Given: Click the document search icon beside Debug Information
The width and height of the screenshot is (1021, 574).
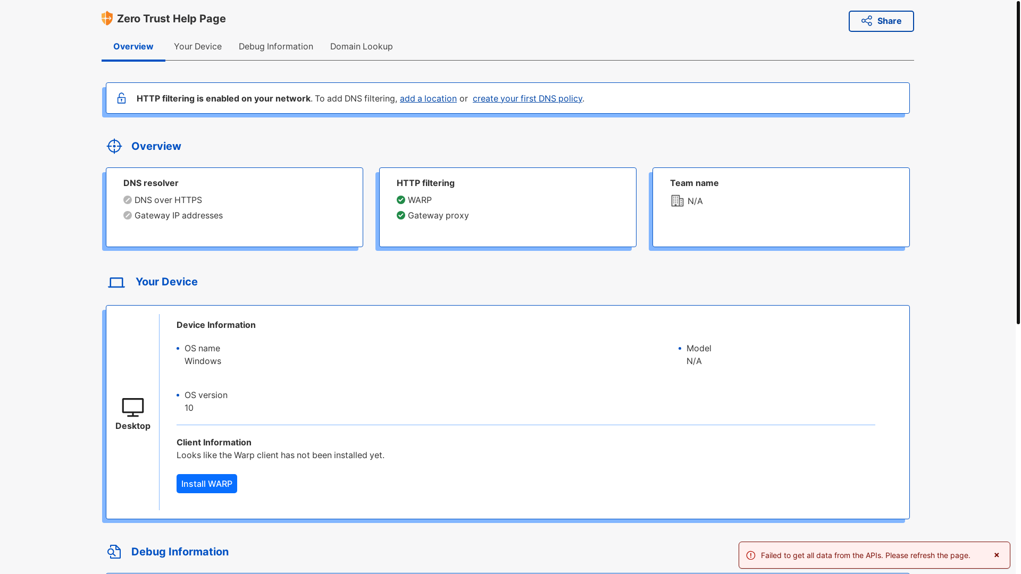Looking at the screenshot, I should 114,552.
